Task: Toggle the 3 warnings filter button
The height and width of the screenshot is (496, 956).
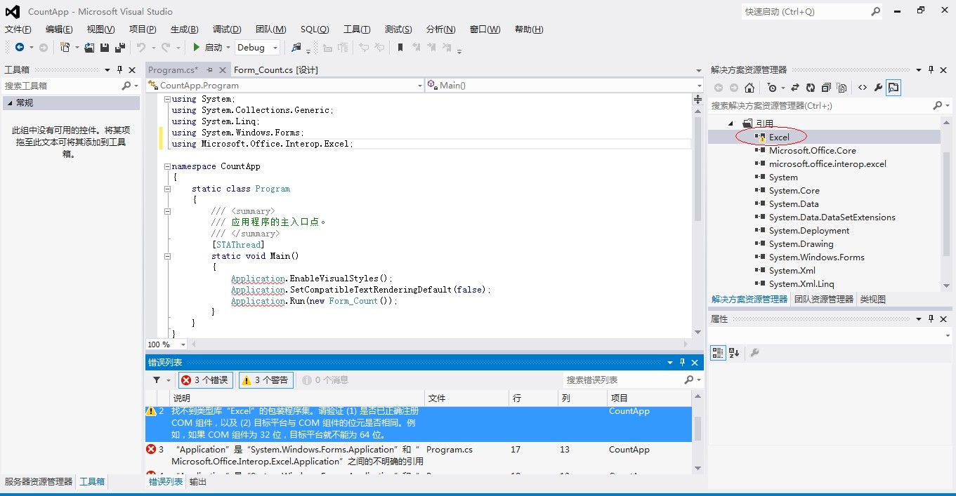Action: (266, 380)
